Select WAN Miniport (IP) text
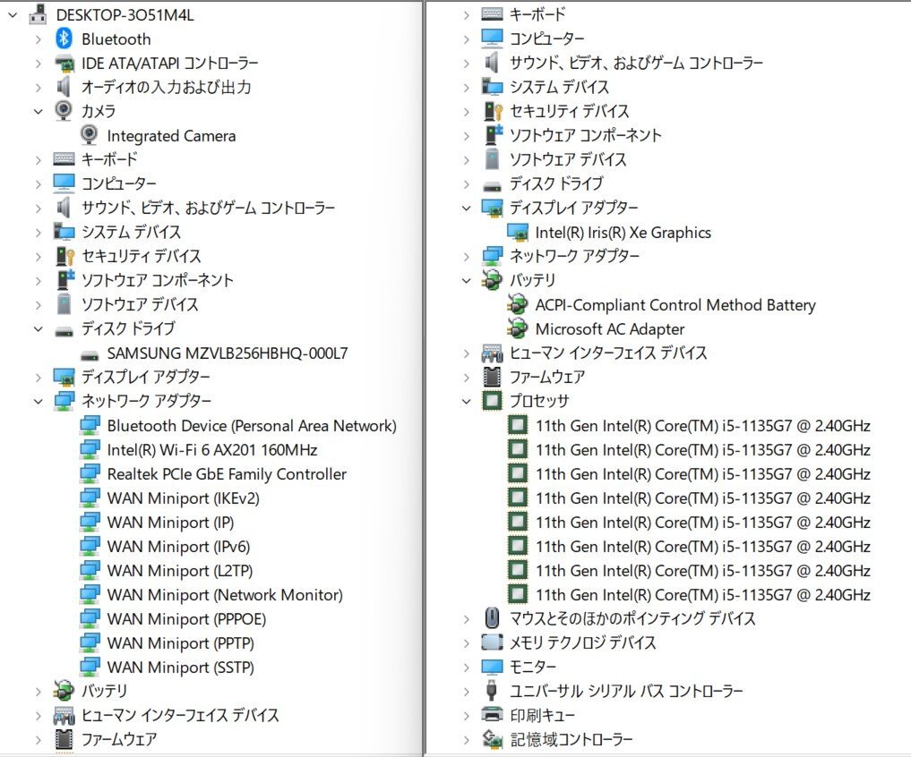Screen dimensions: 911x757 point(170,523)
